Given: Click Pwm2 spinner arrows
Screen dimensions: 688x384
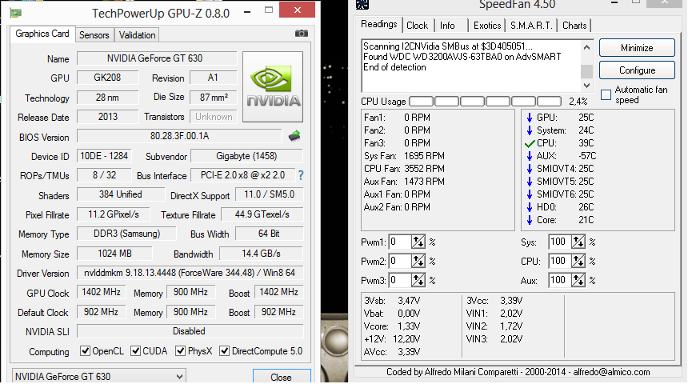Looking at the screenshot, I should [418, 261].
